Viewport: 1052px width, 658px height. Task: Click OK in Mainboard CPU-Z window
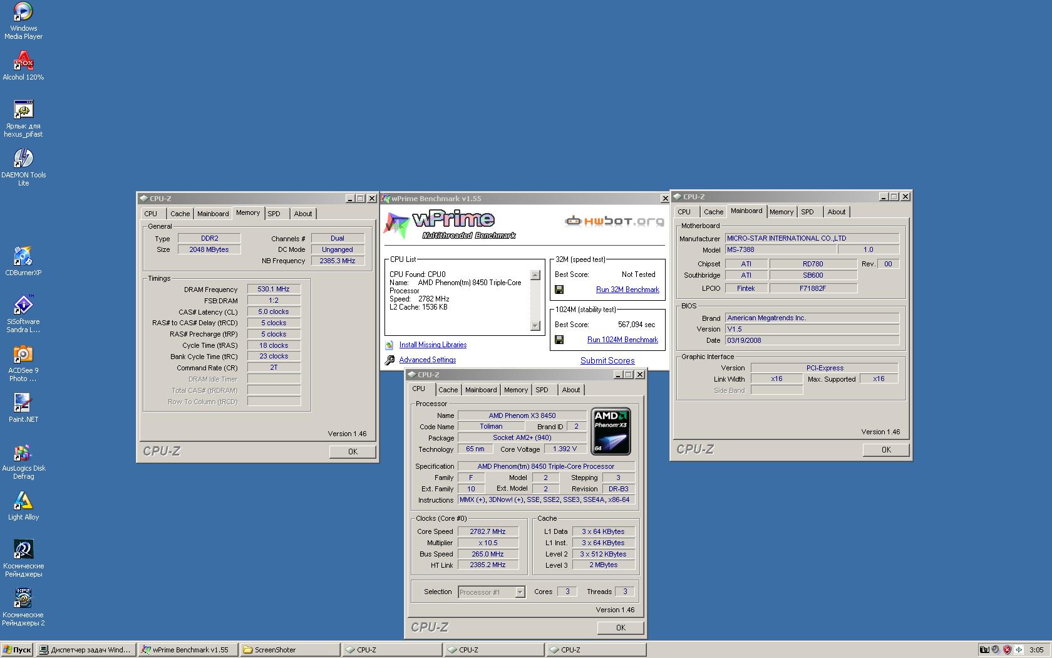[x=886, y=449]
